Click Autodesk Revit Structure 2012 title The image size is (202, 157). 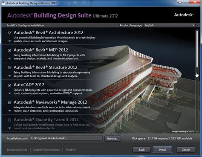(46, 67)
